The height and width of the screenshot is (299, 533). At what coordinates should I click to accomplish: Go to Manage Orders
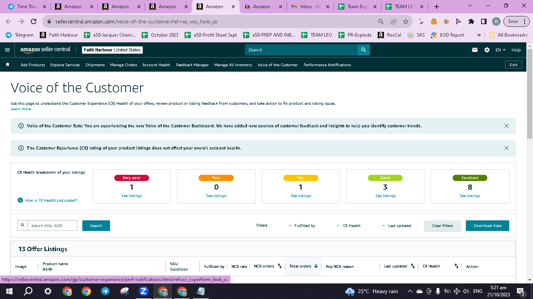point(123,65)
